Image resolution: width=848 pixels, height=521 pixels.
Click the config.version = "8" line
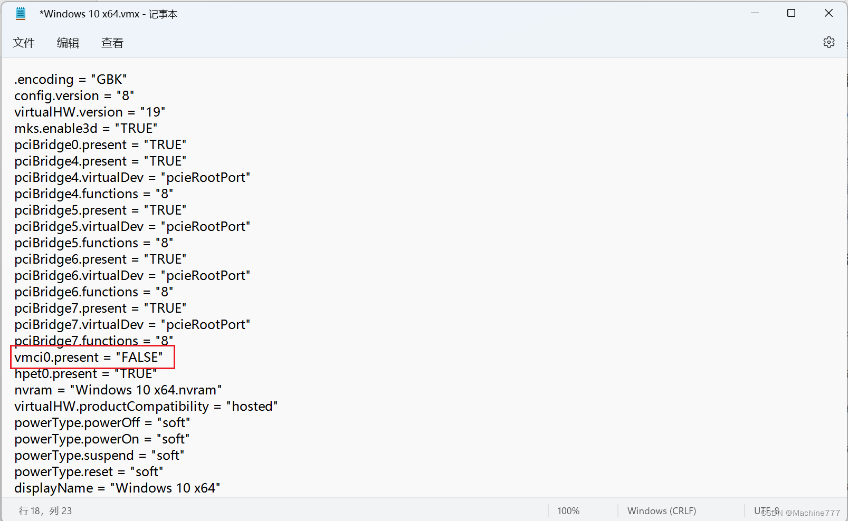pos(74,96)
